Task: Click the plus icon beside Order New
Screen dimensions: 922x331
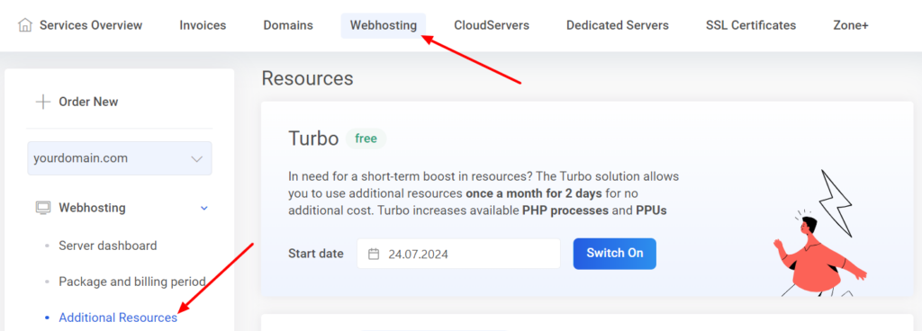Action: pyautogui.click(x=43, y=103)
